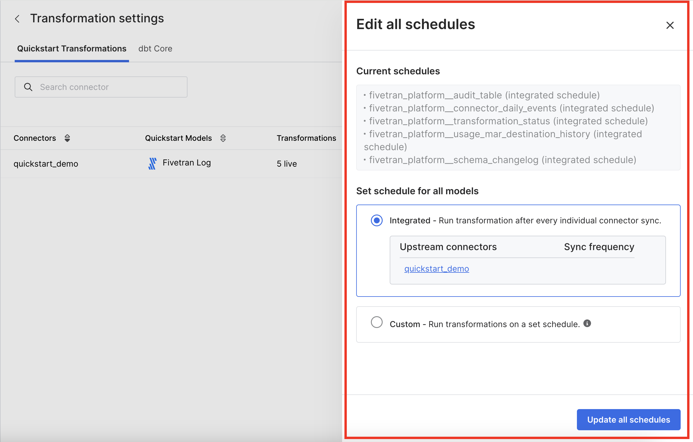The width and height of the screenshot is (693, 442).
Task: Click the fivetran_platform__audit_table schedule entry
Action: click(481, 95)
